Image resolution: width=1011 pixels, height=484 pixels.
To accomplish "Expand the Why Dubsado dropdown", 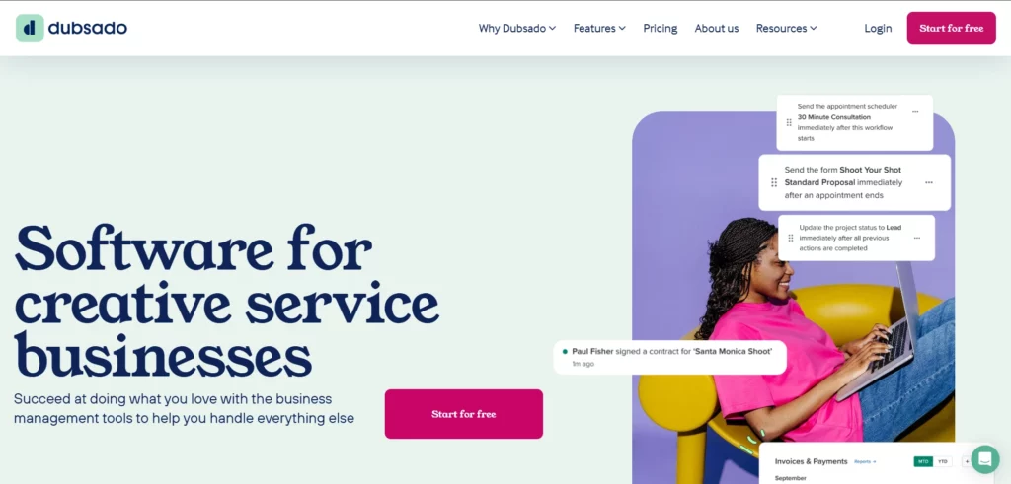I will (517, 29).
